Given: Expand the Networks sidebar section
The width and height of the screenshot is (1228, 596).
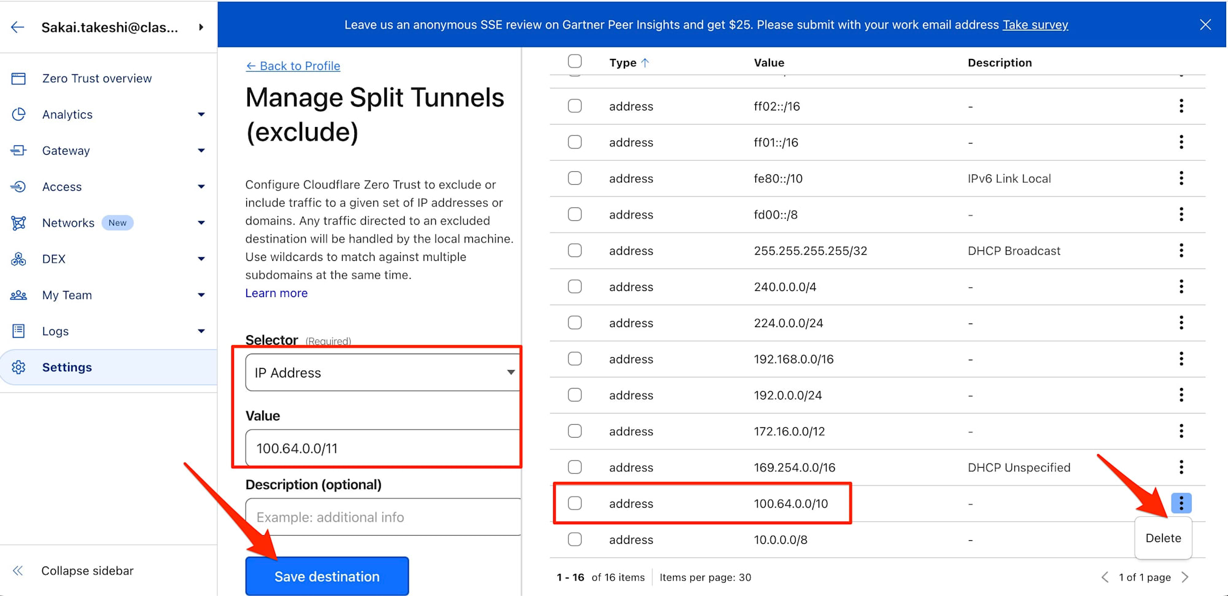Looking at the screenshot, I should coord(201,223).
